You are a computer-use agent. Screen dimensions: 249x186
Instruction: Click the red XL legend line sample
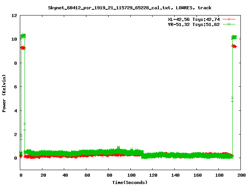tap(229, 19)
